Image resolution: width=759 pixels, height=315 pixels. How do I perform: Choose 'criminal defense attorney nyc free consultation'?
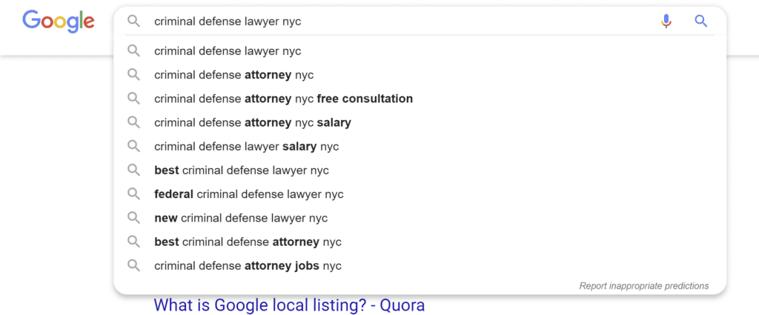tap(420, 99)
